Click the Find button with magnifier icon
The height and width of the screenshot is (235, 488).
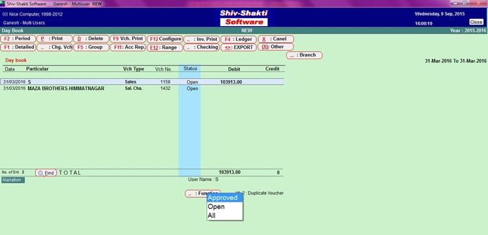(x=46, y=173)
